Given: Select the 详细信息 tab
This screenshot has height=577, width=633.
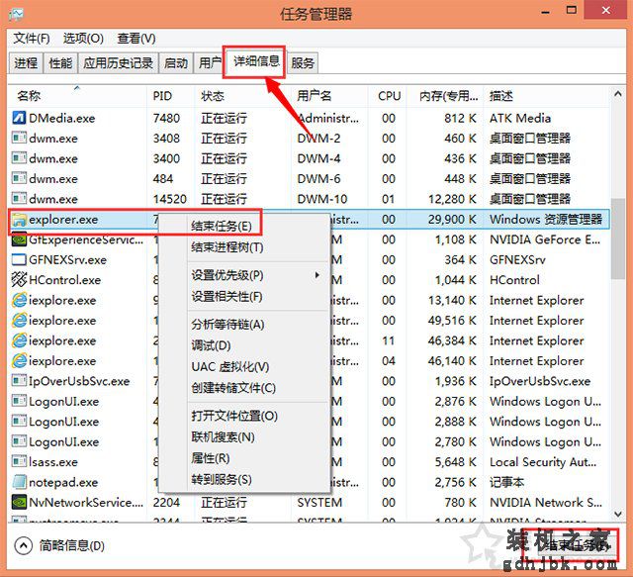Looking at the screenshot, I should [x=256, y=61].
